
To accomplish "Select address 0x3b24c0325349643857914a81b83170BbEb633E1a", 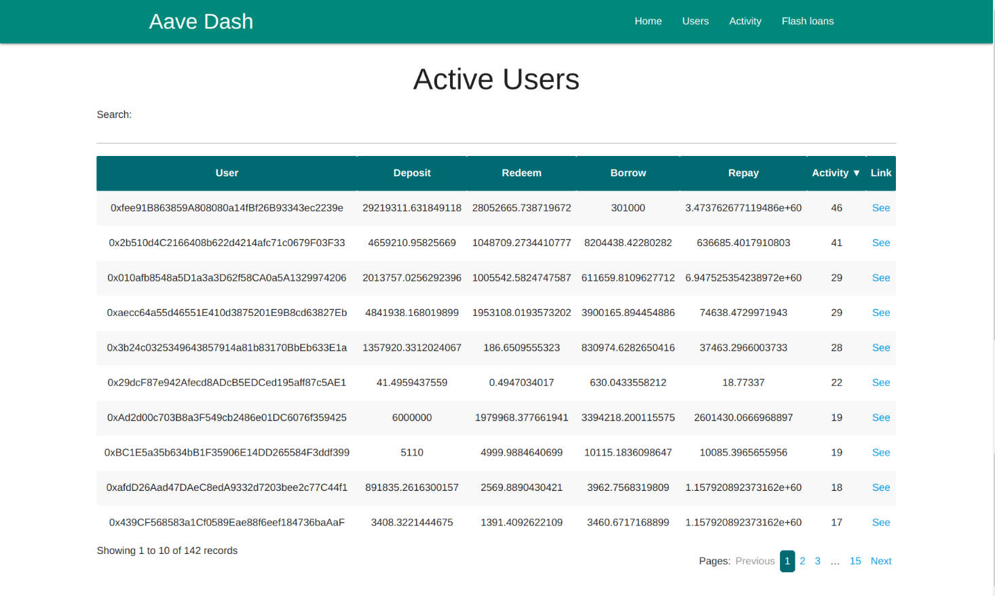I will pyautogui.click(x=227, y=348).
